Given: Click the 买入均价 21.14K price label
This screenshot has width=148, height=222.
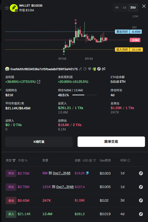Looking at the screenshot, I should pos(129,50).
